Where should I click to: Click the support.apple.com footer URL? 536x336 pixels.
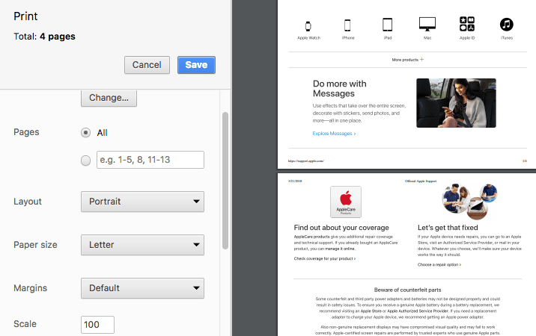click(x=306, y=161)
